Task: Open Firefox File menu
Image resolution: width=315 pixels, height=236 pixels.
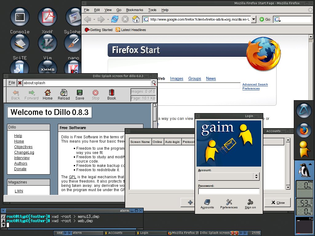Action: (x=86, y=10)
